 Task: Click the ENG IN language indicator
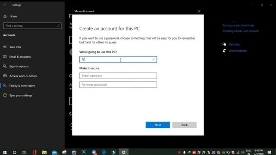point(248,152)
